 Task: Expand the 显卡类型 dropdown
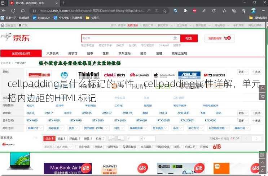[x=160, y=128]
